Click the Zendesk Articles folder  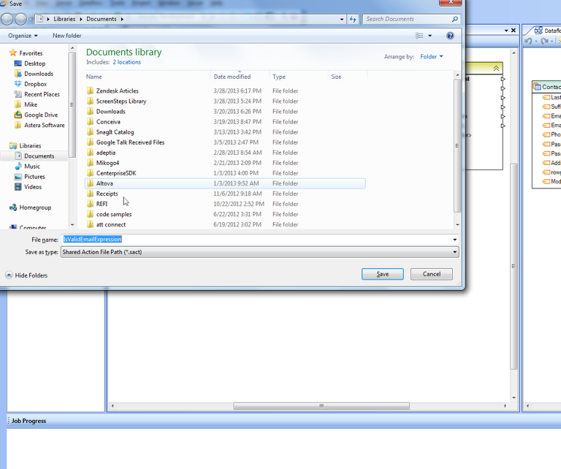click(x=117, y=91)
